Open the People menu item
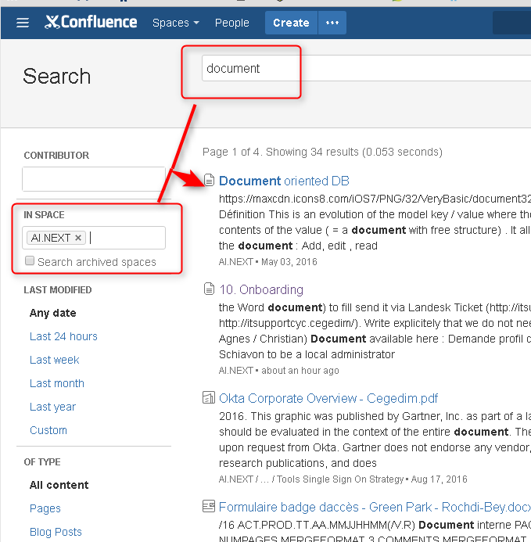 click(232, 23)
